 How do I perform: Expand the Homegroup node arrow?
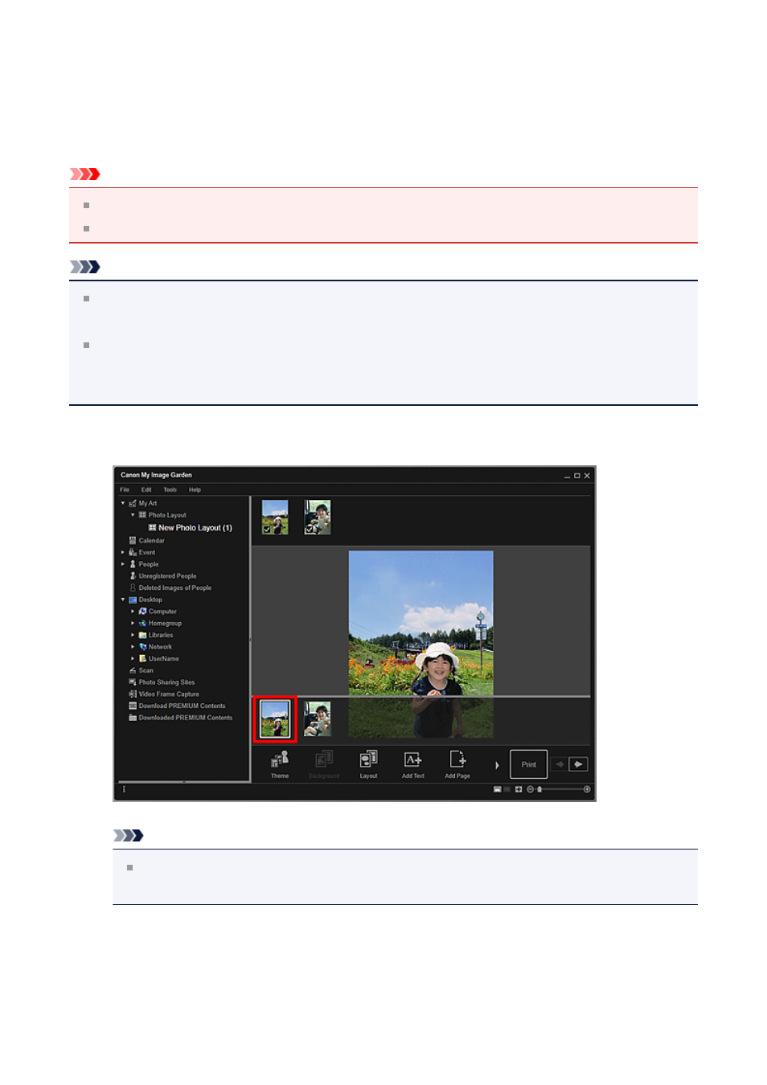point(133,623)
